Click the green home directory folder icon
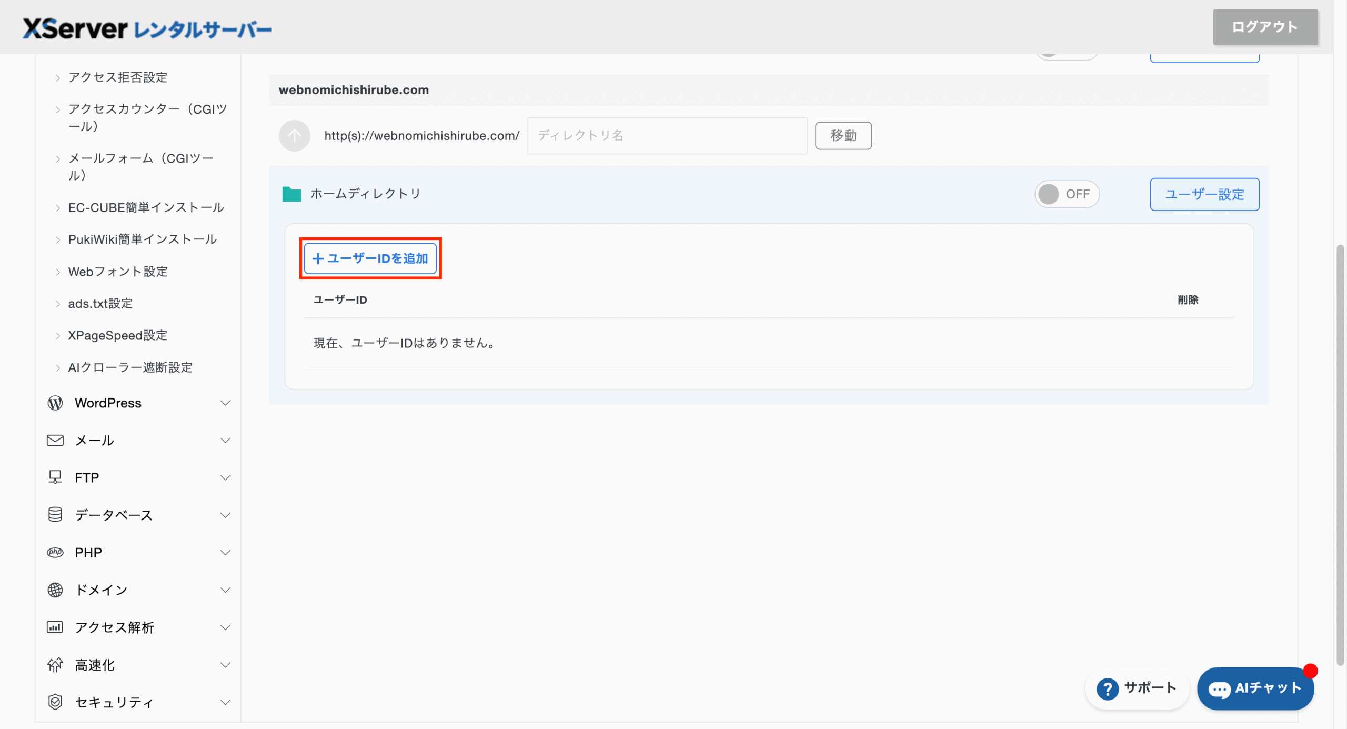The image size is (1347, 729). pos(291,194)
